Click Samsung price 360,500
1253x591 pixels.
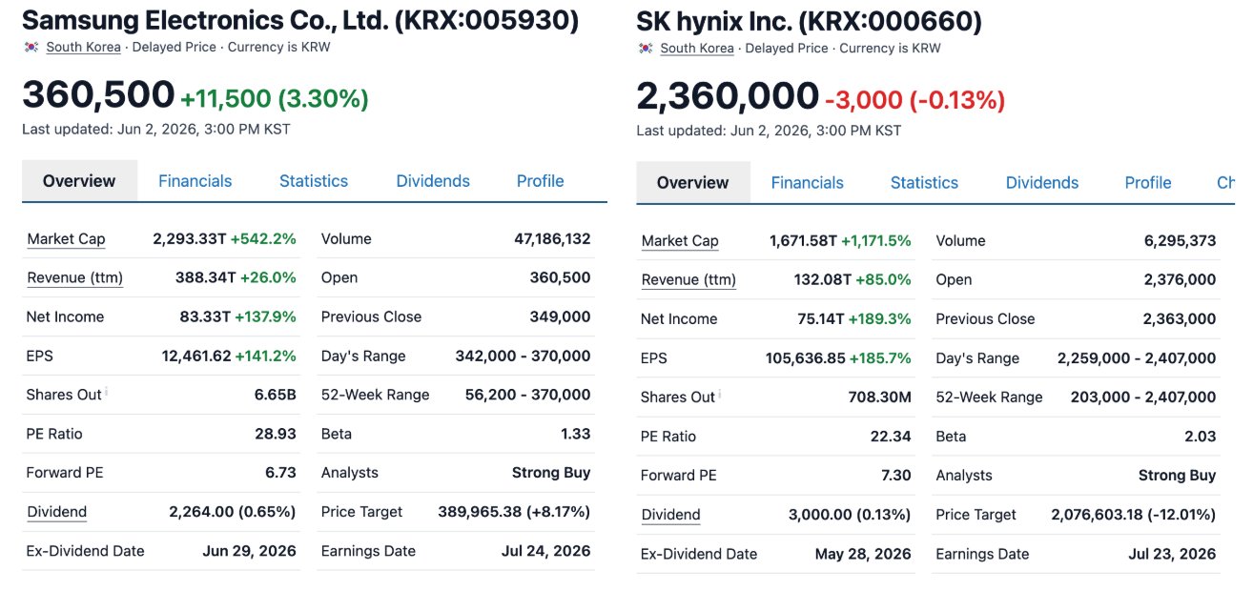coord(98,95)
